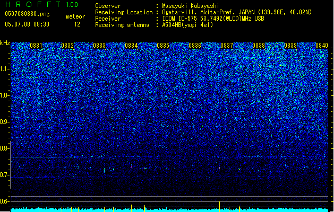Click the 0831 time marker
The image size is (334, 212).
36,46
